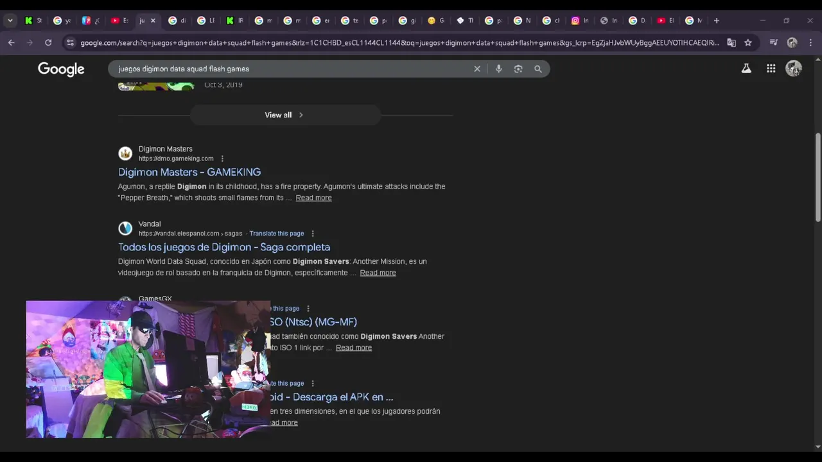
Task: Open Google apps grid
Action: point(771,69)
